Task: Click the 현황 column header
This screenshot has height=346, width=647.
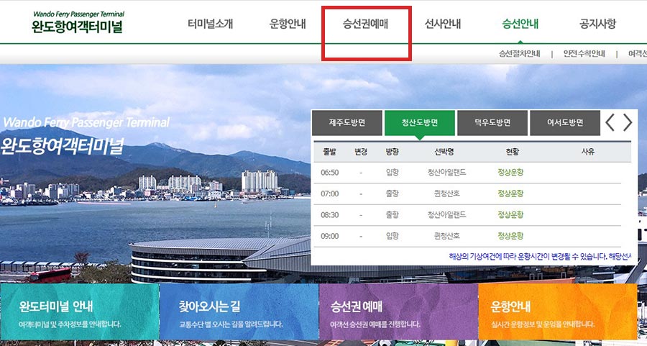Action: (x=512, y=152)
